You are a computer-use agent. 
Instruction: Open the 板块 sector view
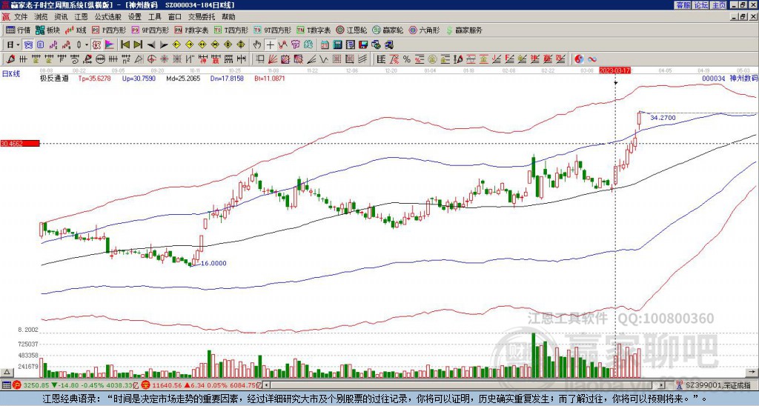[x=47, y=30]
